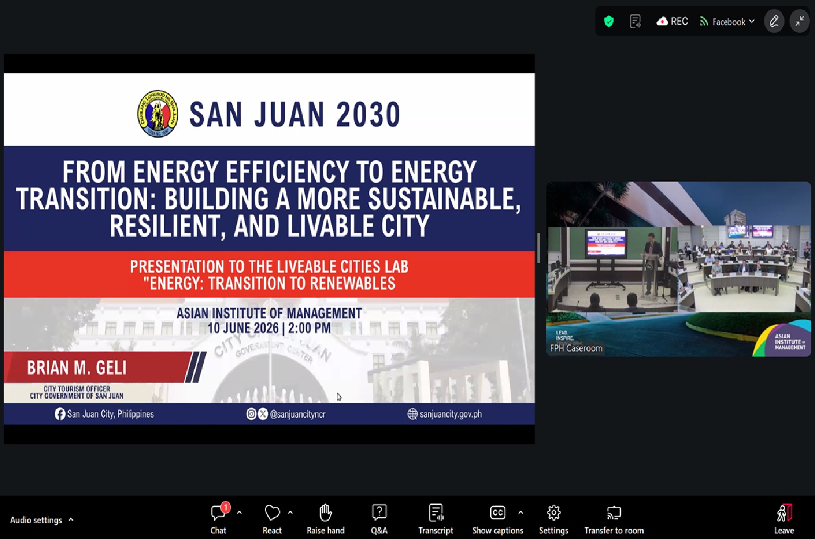
Task: Click the Instagram icon on the slide footer
Action: tap(251, 414)
